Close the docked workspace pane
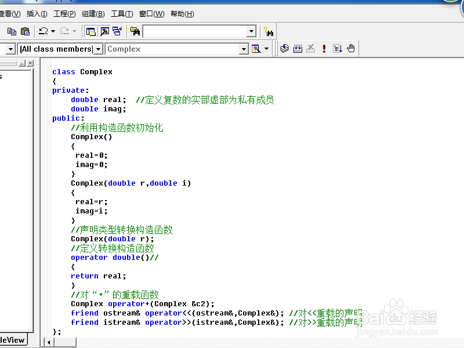Viewport: 464px width, 348px height. tap(30, 63)
